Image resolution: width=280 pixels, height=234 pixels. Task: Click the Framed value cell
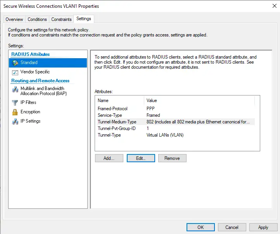153,115
